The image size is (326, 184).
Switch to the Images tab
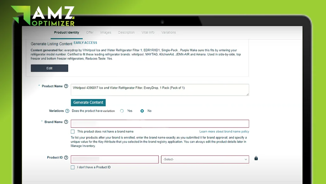pyautogui.click(x=106, y=33)
